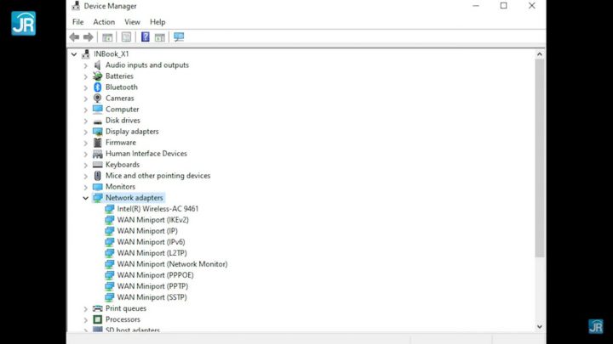The width and height of the screenshot is (613, 344).
Task: Click the Cameras webcam icon
Action: click(x=97, y=99)
